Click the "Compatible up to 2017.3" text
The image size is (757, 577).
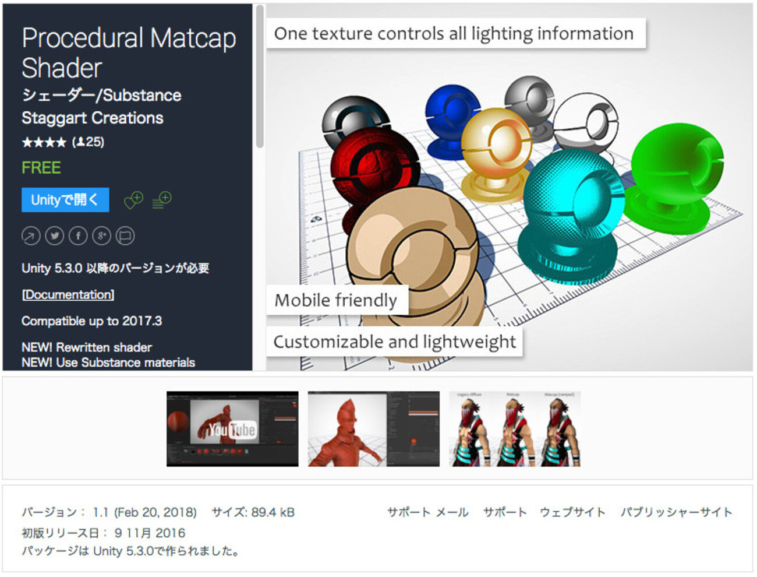[92, 321]
